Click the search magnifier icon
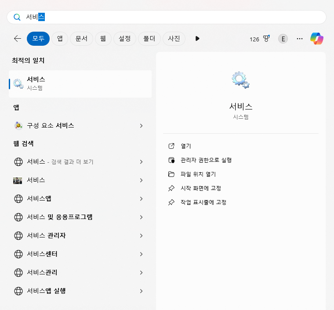This screenshot has width=334, height=310. 17,17
